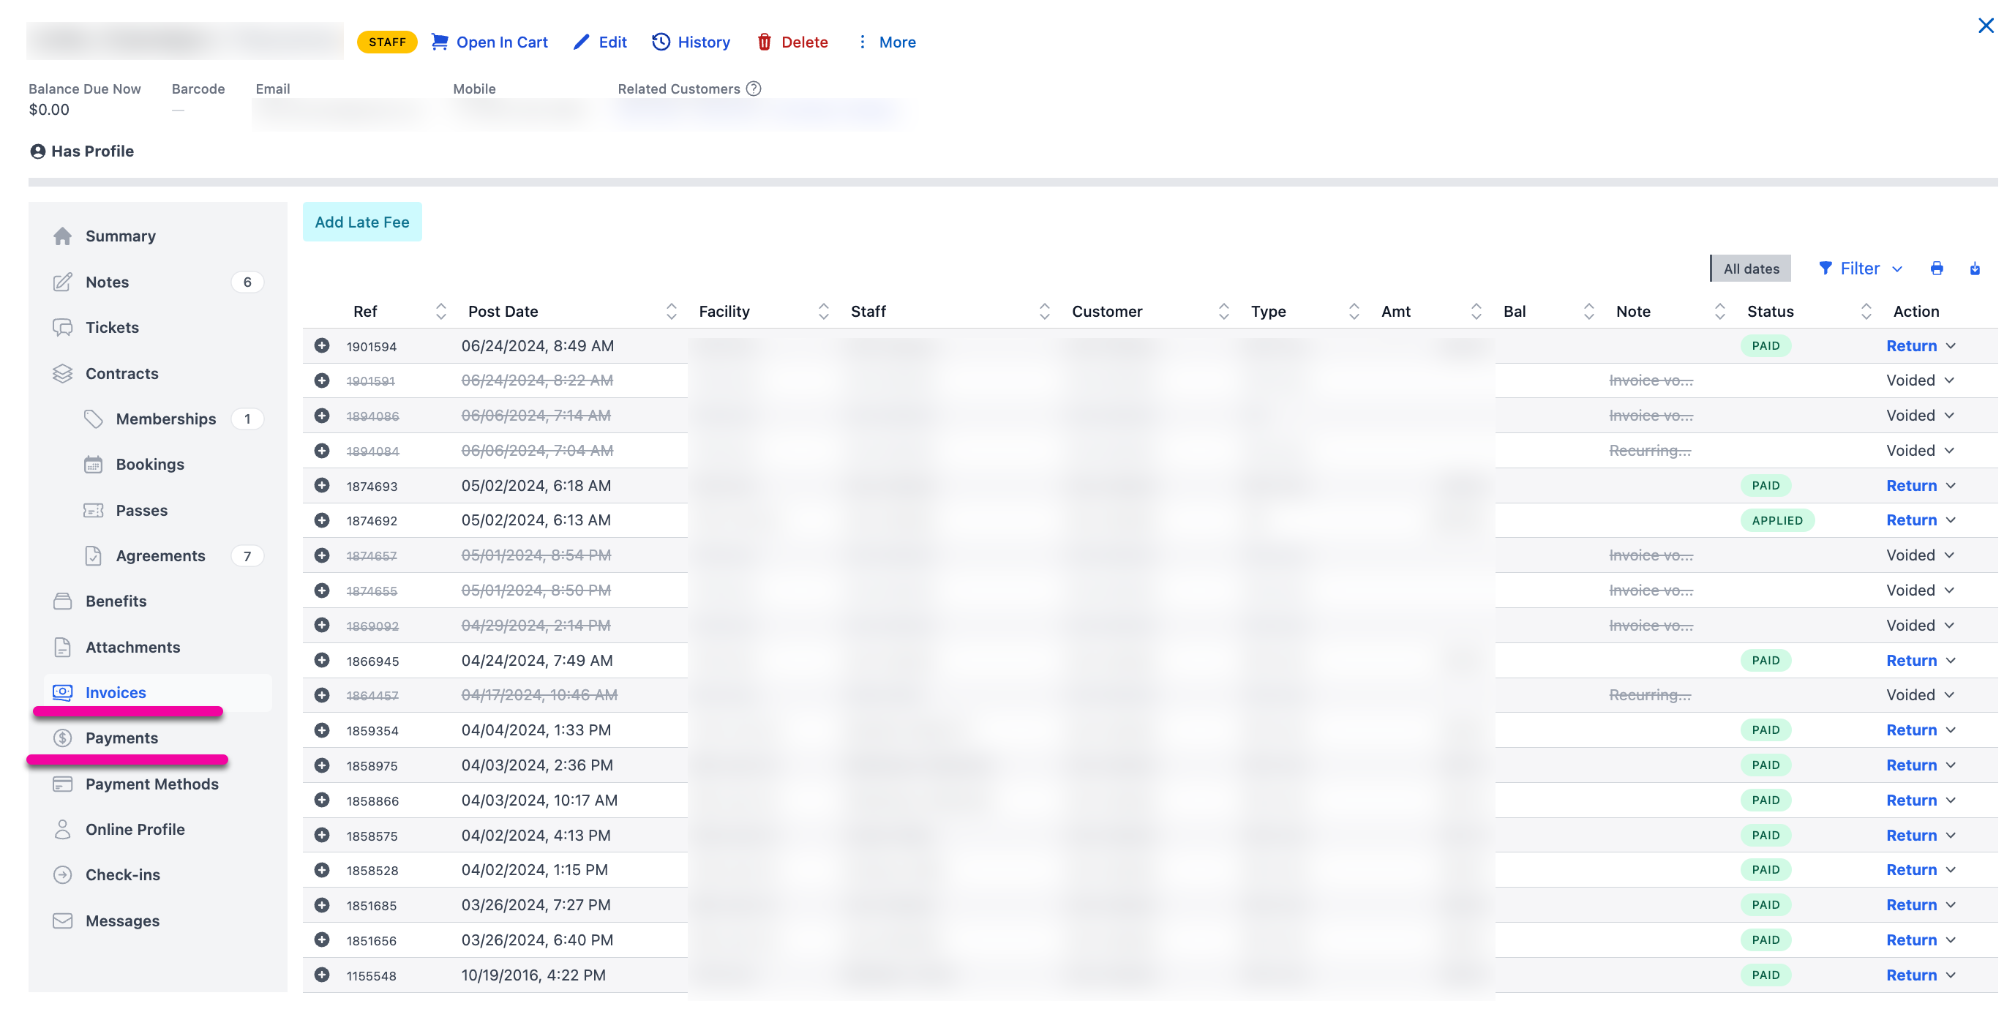Open customer History
This screenshot has width=2015, height=1020.
pyautogui.click(x=691, y=42)
